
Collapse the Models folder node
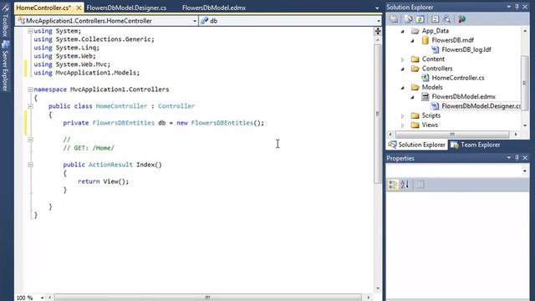[403, 87]
